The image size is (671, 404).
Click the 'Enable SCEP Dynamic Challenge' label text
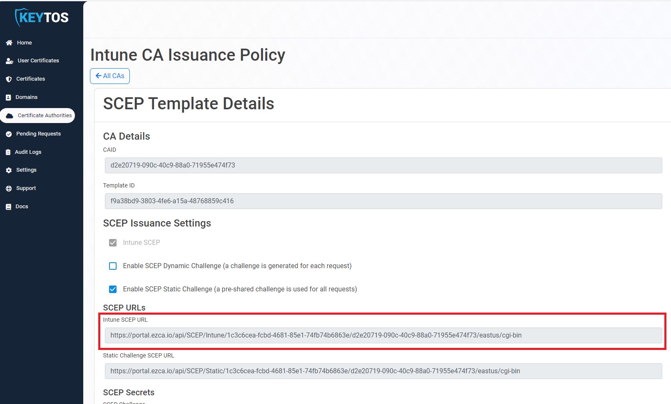pos(237,266)
